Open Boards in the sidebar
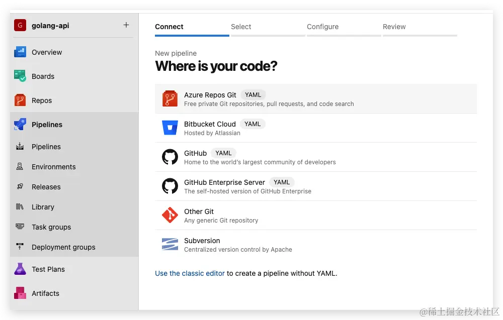 point(43,76)
